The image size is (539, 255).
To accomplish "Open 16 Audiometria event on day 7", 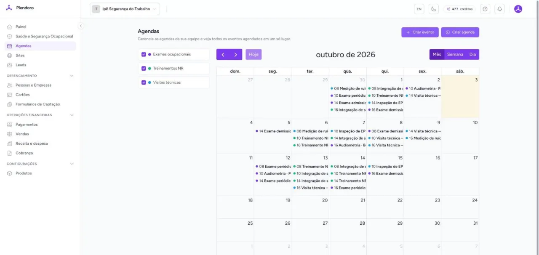I will pos(348,145).
